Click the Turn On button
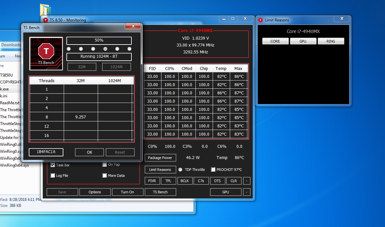The image size is (385, 227). [x=127, y=192]
